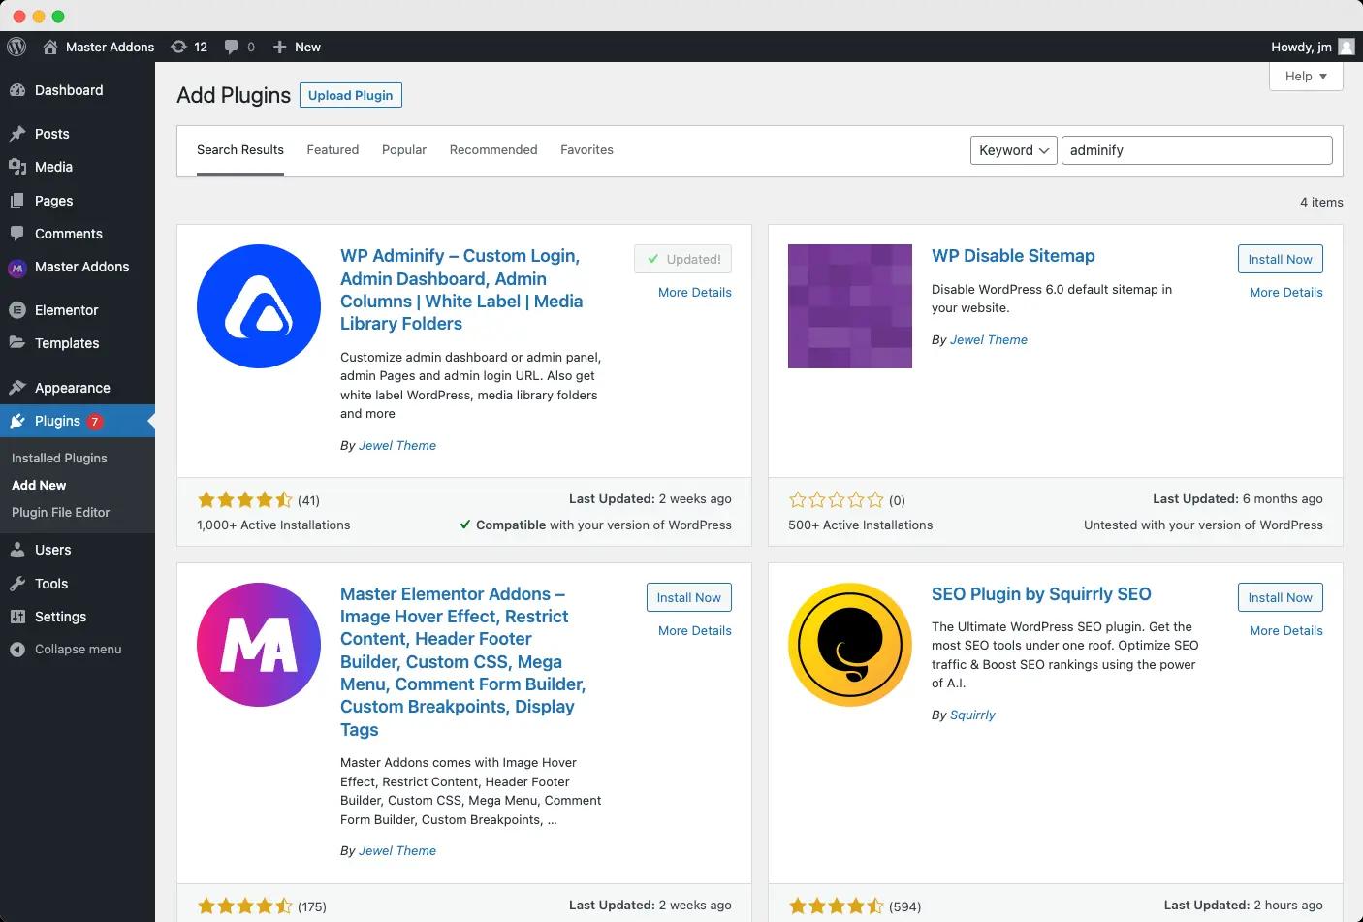Open More Details for WP Disable Sitemap

[1286, 292]
